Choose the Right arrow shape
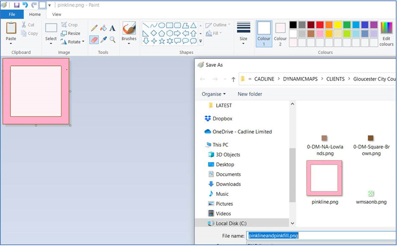 click(177, 33)
